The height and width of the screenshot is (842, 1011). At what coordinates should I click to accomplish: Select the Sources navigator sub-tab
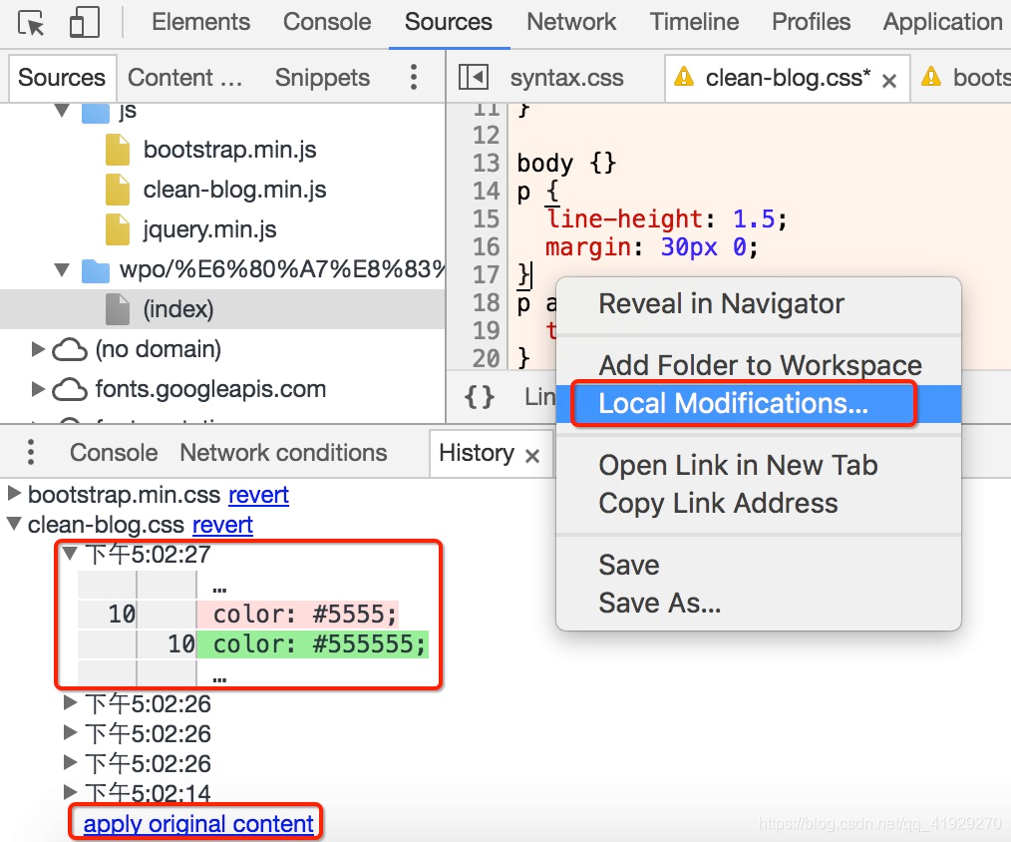[x=62, y=78]
